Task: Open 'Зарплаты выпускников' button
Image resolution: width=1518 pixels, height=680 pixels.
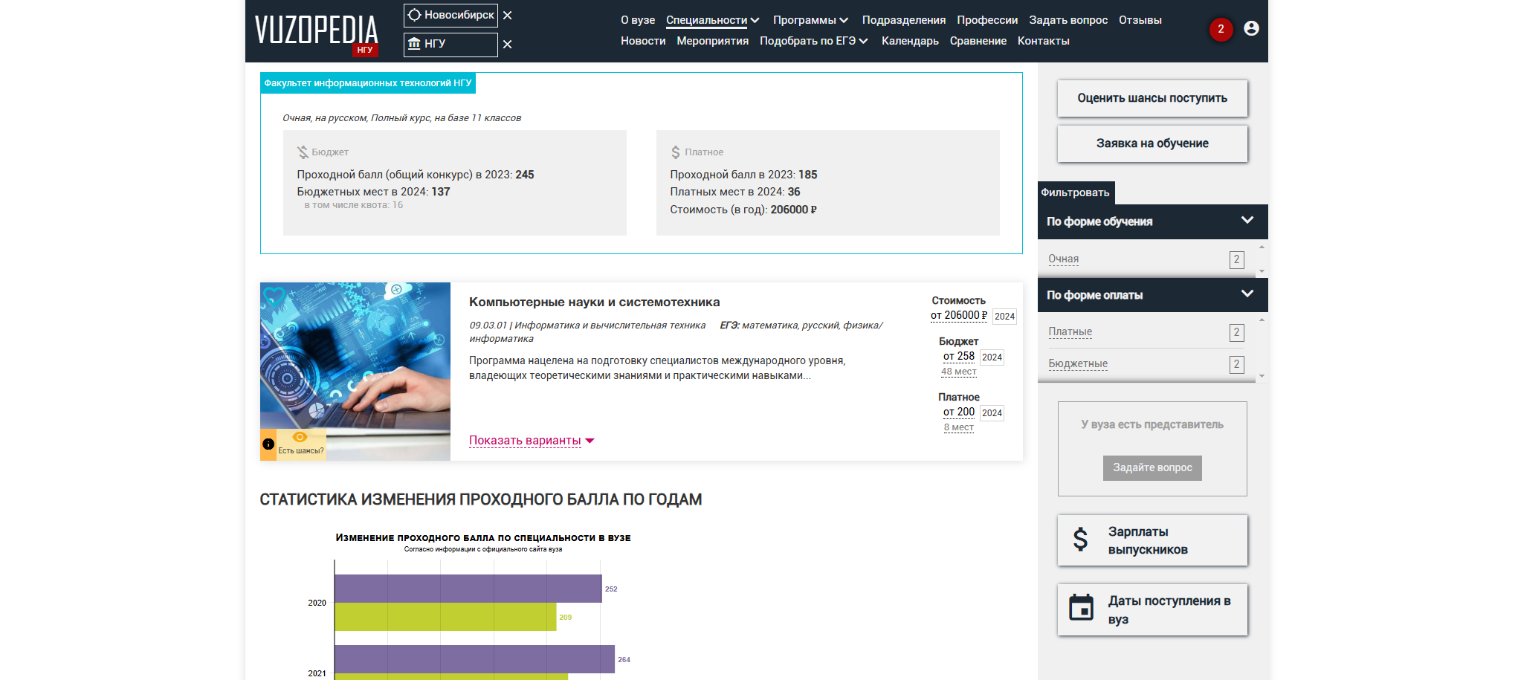Action: pyautogui.click(x=1152, y=540)
